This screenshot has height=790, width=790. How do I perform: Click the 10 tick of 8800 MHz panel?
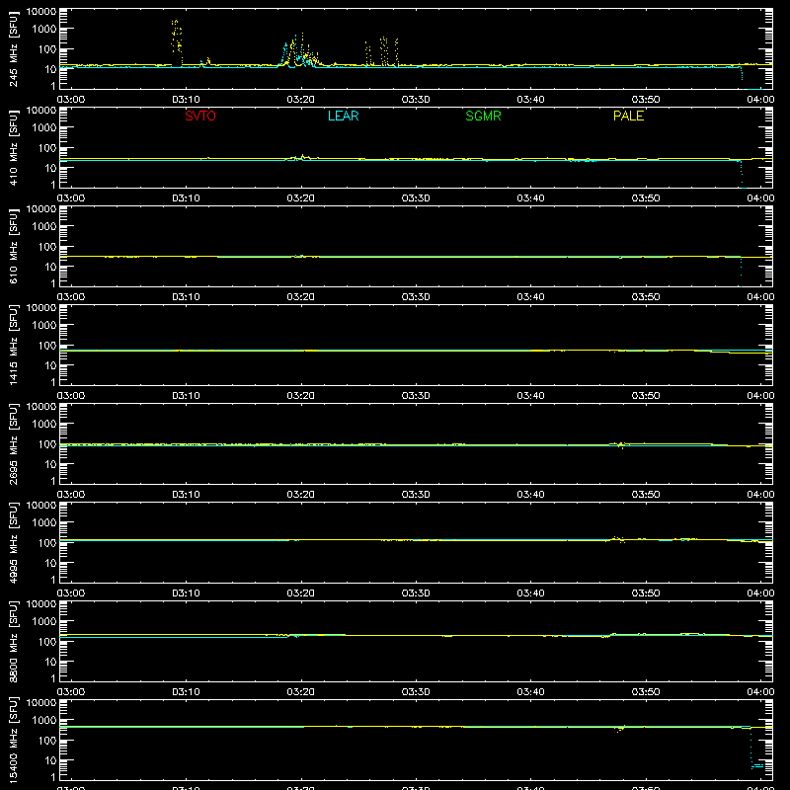50,662
